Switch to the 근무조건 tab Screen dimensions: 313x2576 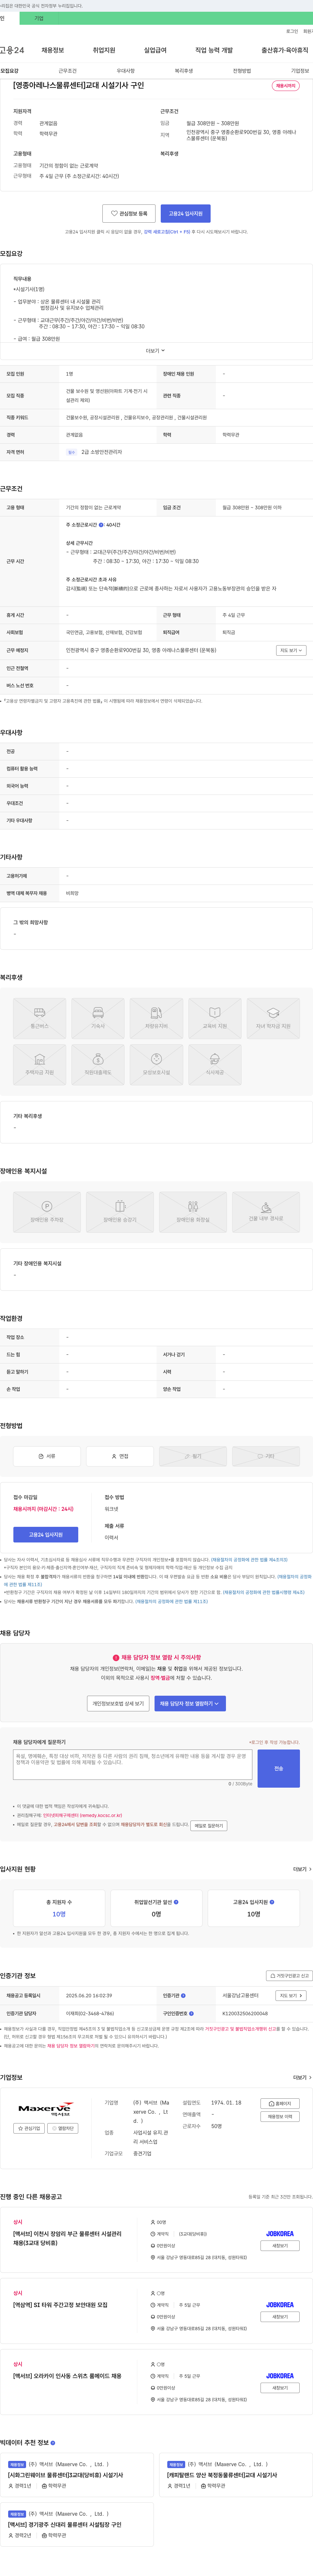[x=67, y=71]
